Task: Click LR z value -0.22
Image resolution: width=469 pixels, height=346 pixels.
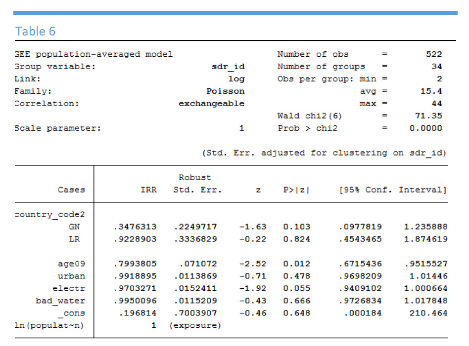Action: [253, 239]
